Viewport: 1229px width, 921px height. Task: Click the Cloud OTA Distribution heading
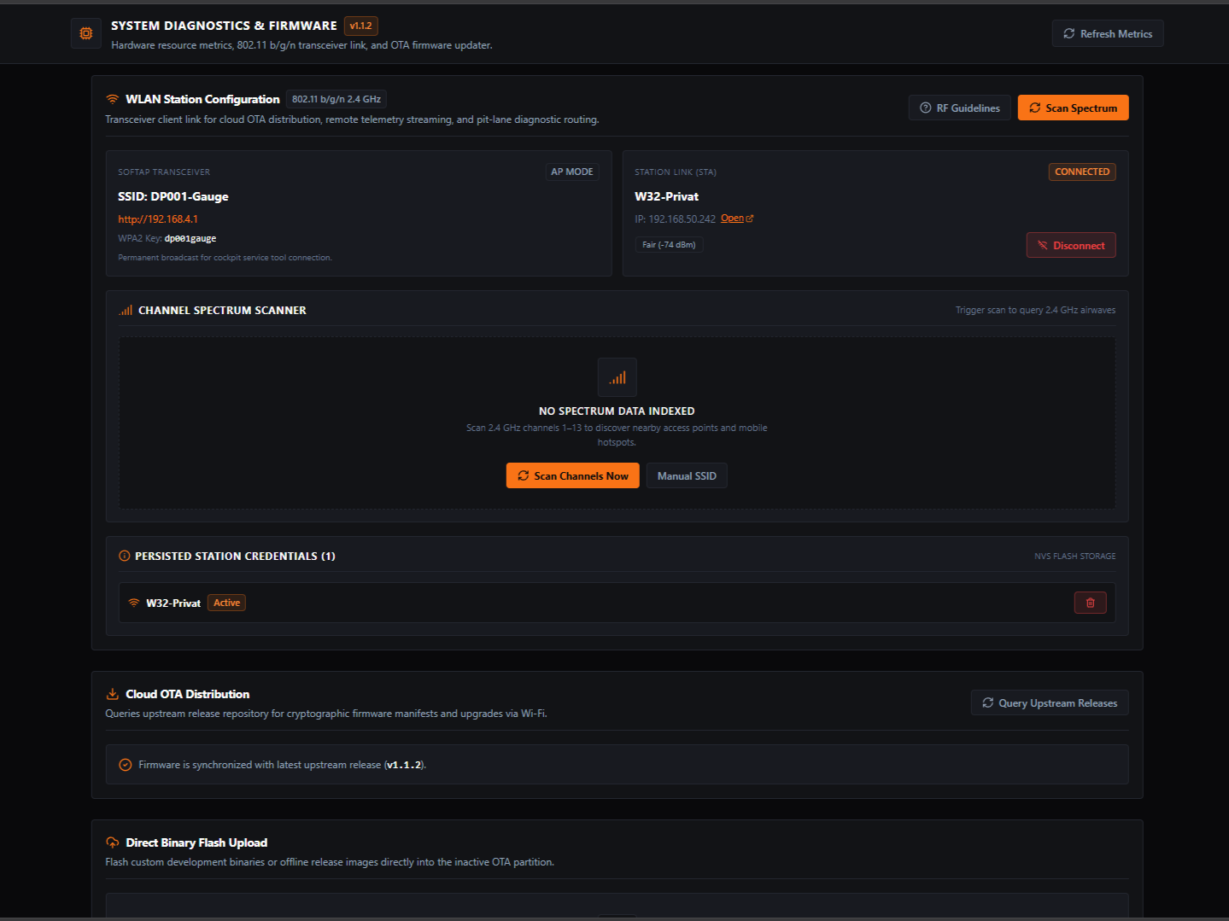pyautogui.click(x=188, y=694)
